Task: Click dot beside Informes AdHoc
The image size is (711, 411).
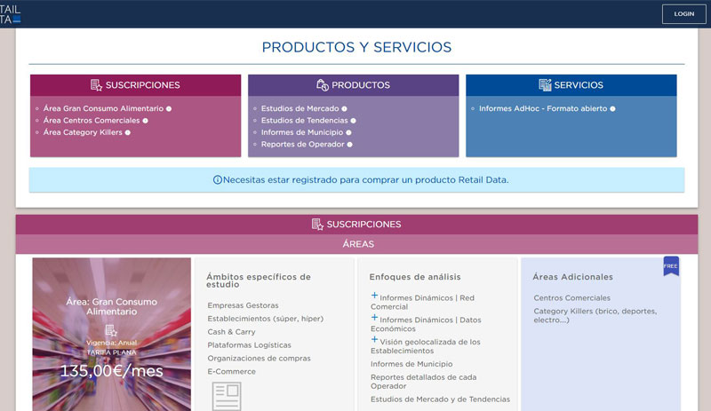Action: 612,109
